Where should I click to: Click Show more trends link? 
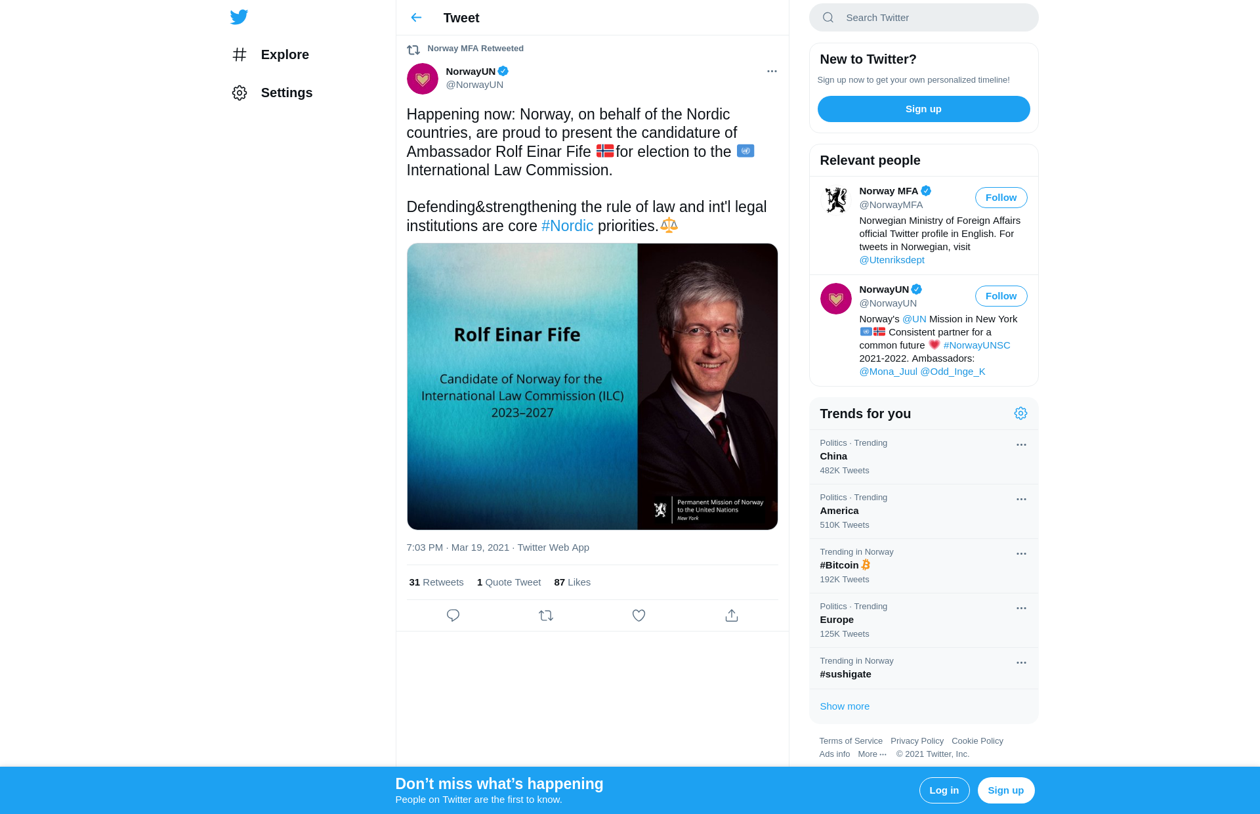tap(845, 706)
